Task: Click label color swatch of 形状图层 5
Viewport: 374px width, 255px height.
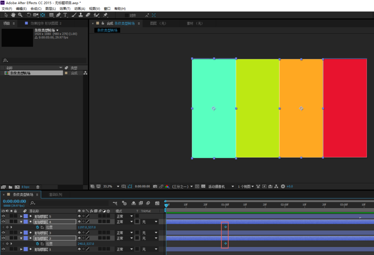Action: (26, 216)
